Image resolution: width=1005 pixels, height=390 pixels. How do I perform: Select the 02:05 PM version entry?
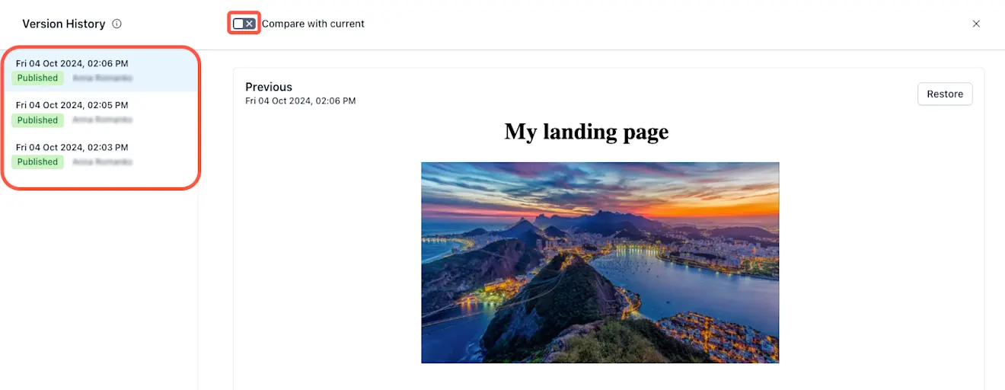tap(100, 113)
